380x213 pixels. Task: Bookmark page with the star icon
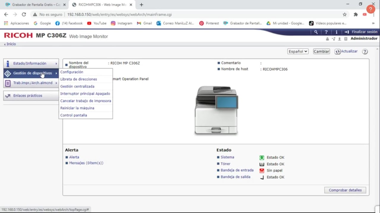click(x=345, y=14)
